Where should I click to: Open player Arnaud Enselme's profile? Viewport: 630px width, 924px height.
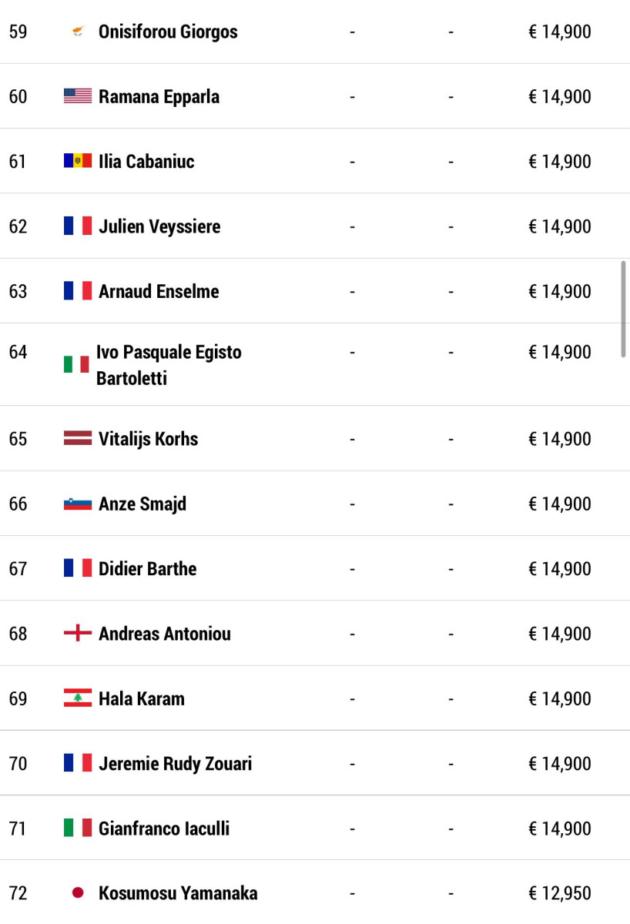point(159,292)
